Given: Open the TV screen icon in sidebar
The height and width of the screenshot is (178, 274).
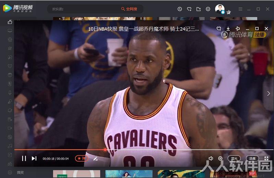Looking at the screenshot, I should (10, 31).
